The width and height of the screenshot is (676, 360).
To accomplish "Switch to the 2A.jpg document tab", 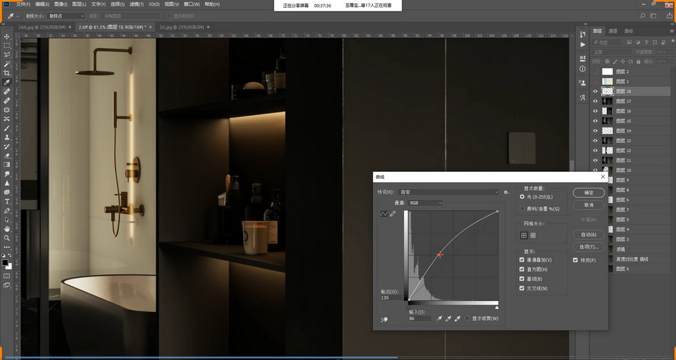I will click(x=181, y=27).
